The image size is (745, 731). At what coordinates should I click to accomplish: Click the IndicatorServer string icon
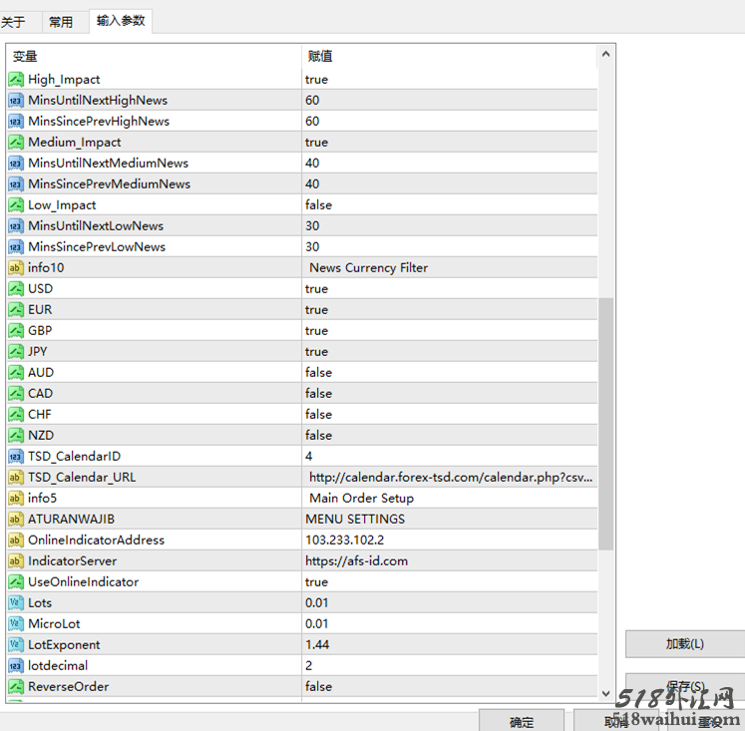coord(16,561)
